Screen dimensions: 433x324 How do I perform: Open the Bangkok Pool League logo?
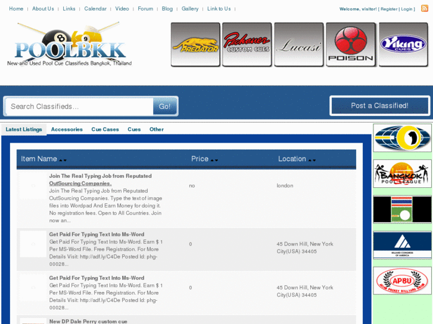[x=402, y=174]
